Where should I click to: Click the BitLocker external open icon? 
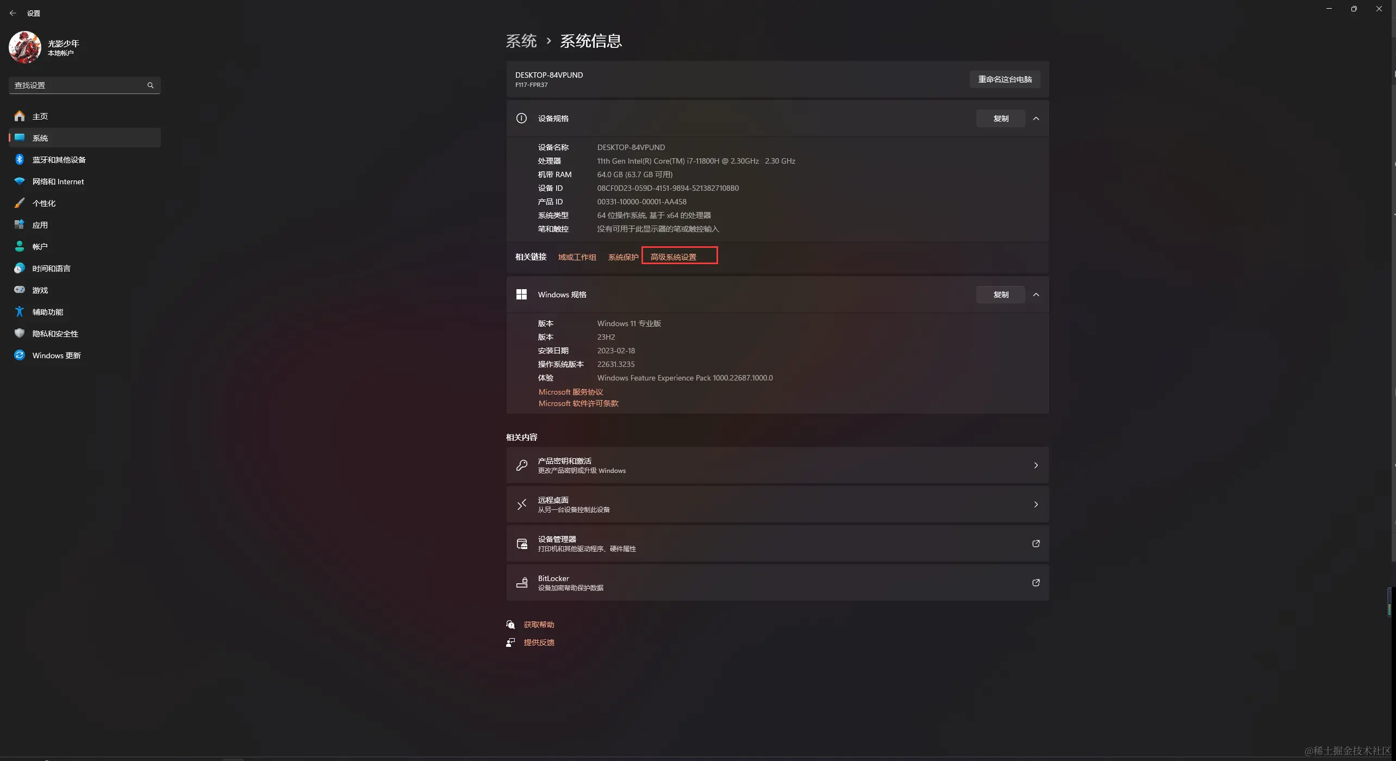(1036, 583)
